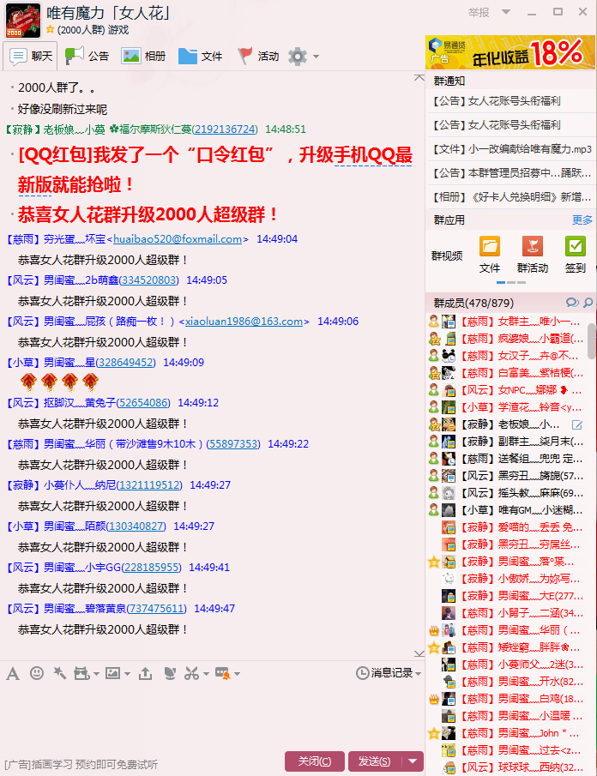Open the orange 文件 group app icon
This screenshot has height=776, width=597.
(x=490, y=247)
